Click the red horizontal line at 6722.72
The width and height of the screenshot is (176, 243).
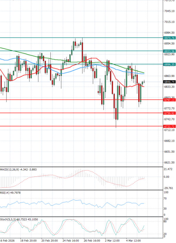coord(73,126)
